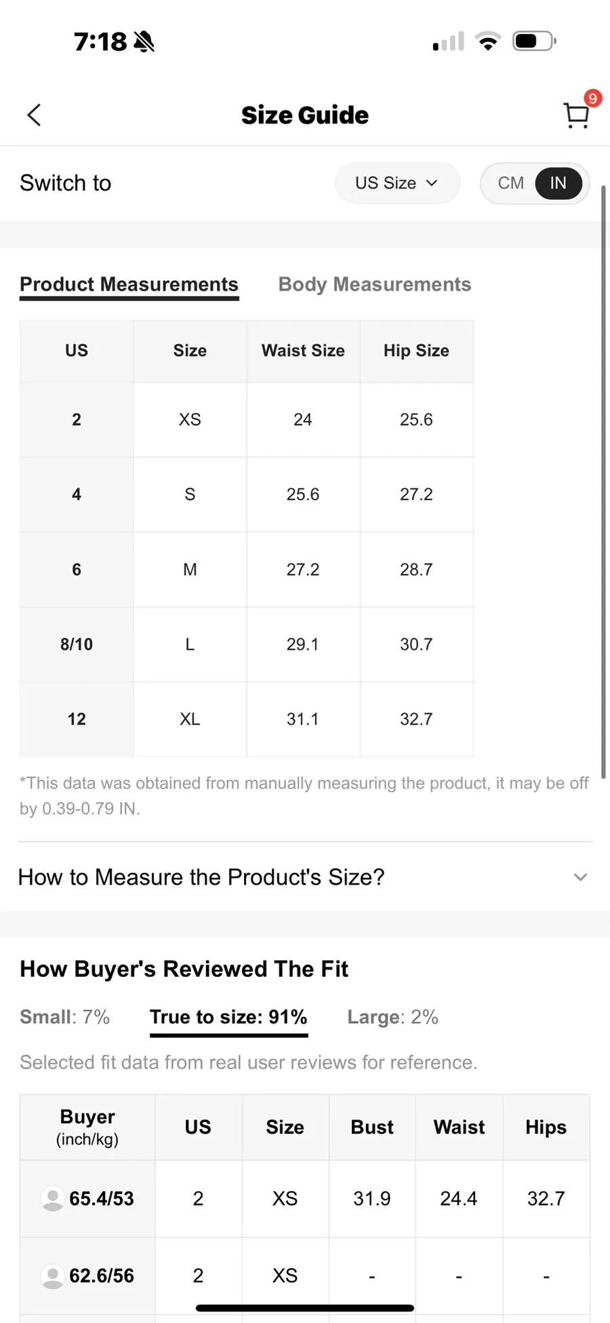Select True to size: 91% filter
Screen dimensions: 610x1323
click(x=228, y=1018)
